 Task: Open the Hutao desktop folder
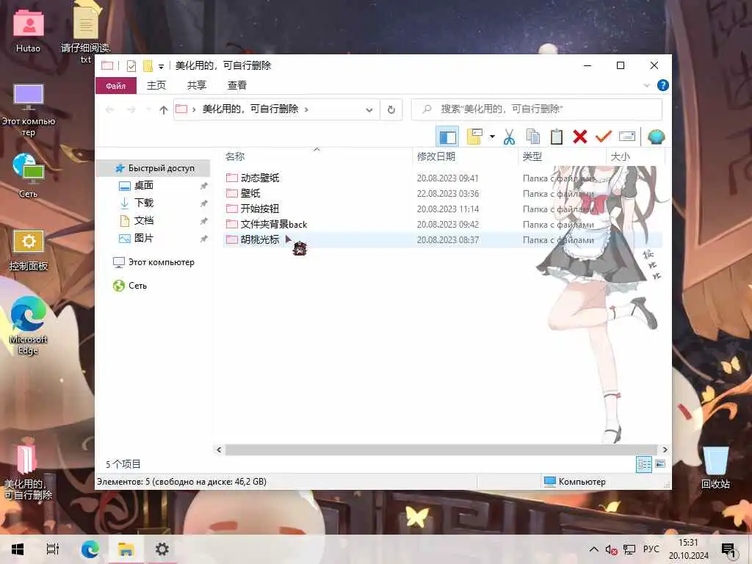tap(29, 31)
